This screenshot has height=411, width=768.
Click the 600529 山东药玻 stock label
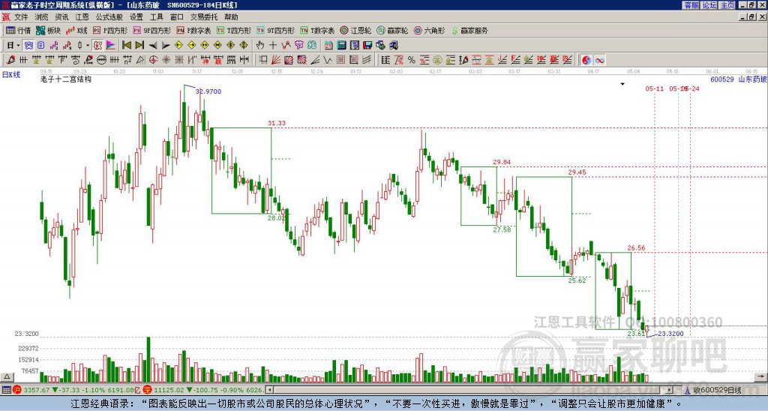pyautogui.click(x=739, y=79)
